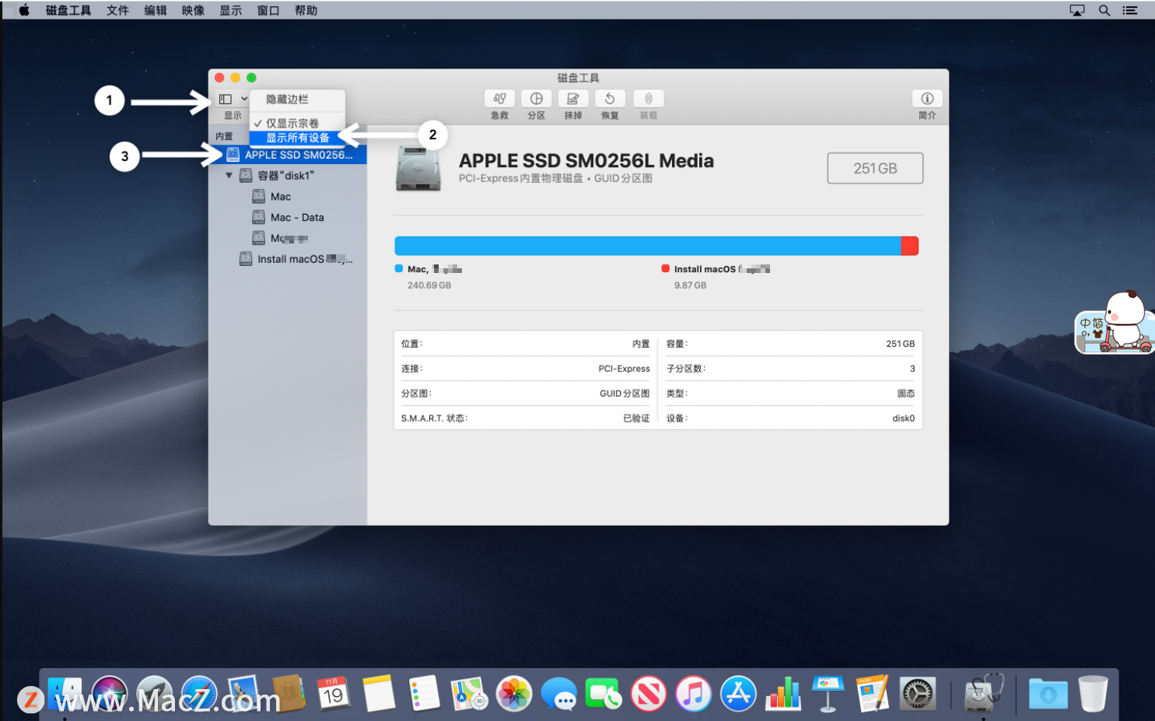Open FaceTime from the dock

click(x=604, y=693)
